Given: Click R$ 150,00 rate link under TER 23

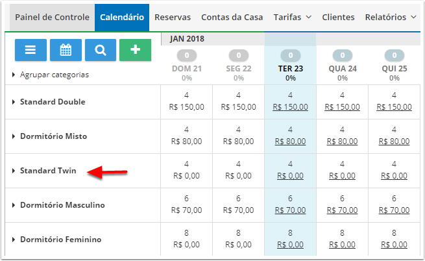Looking at the screenshot, I should pos(290,107).
